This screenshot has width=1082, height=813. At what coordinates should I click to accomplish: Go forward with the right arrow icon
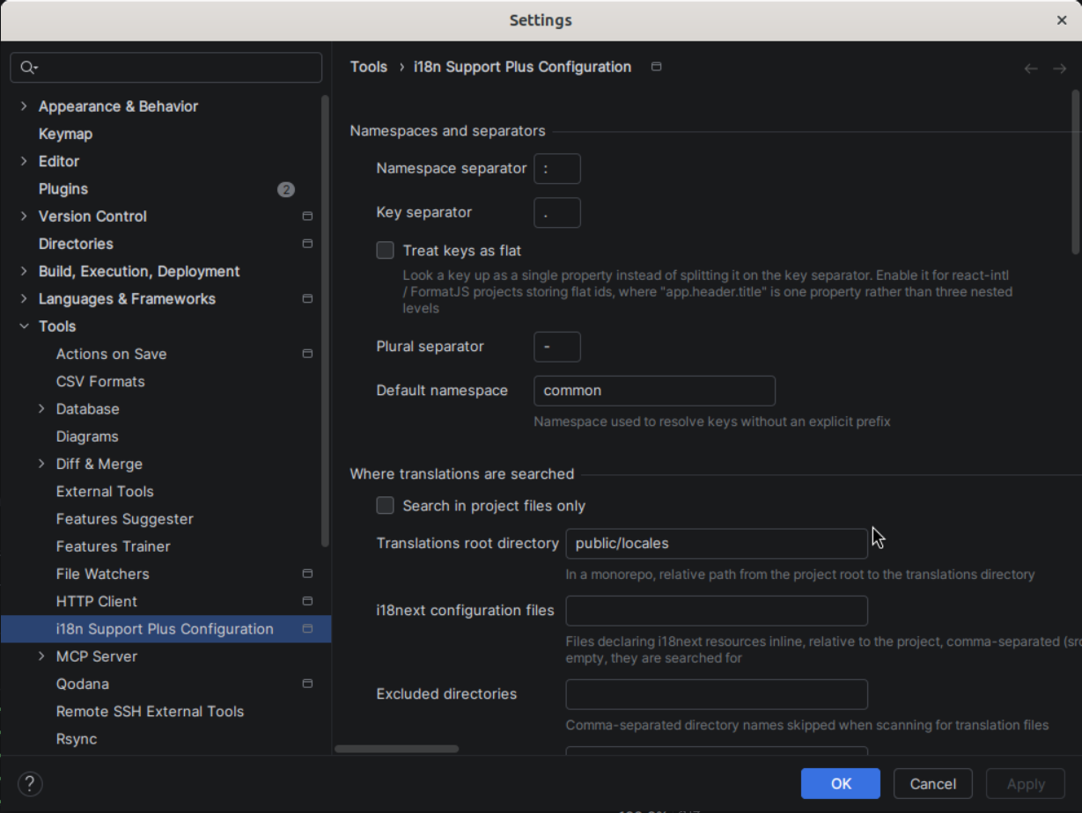point(1059,69)
